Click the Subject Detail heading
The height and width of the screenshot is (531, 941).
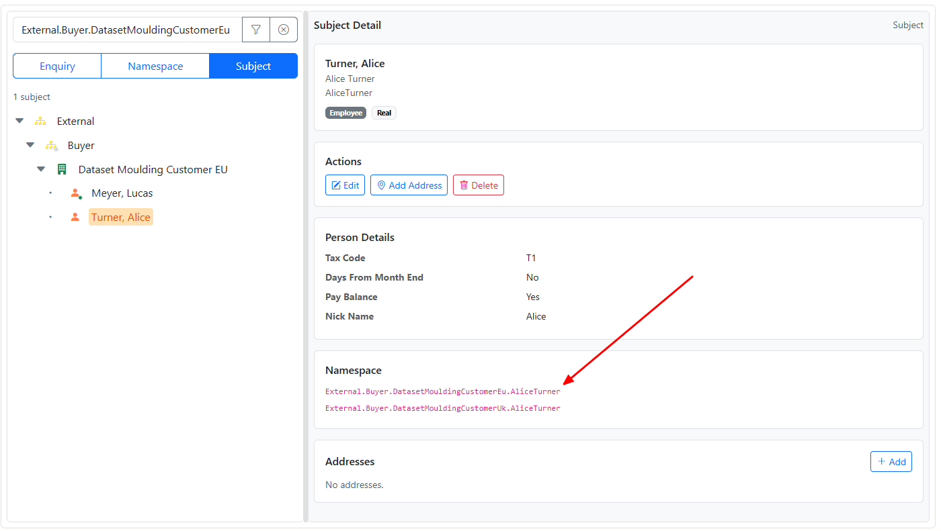coord(347,26)
